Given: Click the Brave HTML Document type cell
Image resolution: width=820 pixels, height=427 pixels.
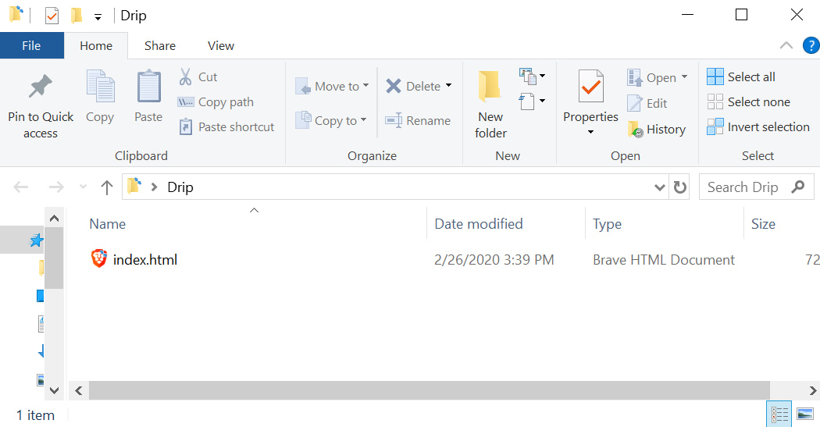Looking at the screenshot, I should coord(664,260).
